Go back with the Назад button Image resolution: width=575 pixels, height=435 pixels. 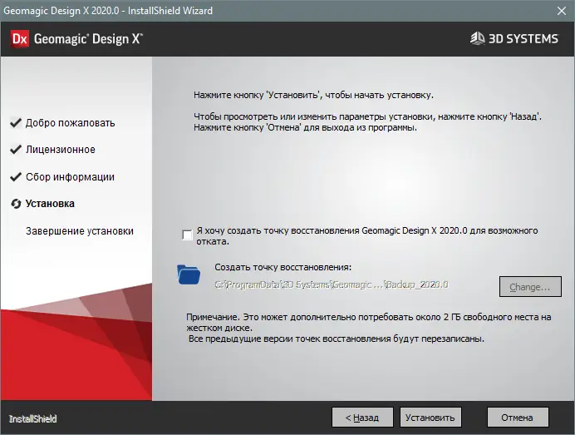coord(362,418)
